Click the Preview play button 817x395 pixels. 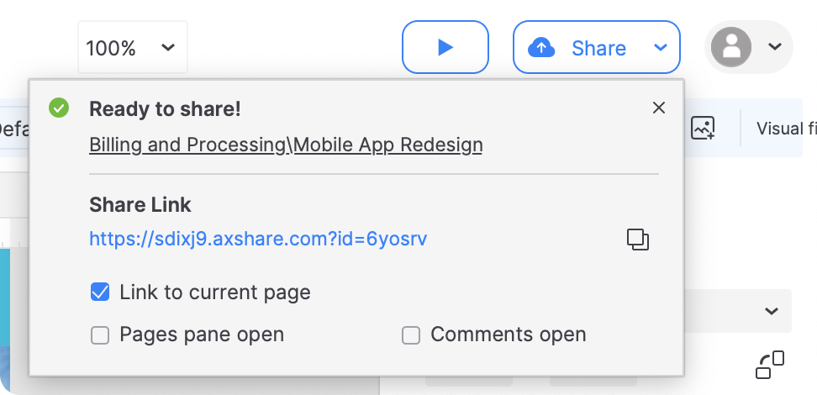coord(445,48)
